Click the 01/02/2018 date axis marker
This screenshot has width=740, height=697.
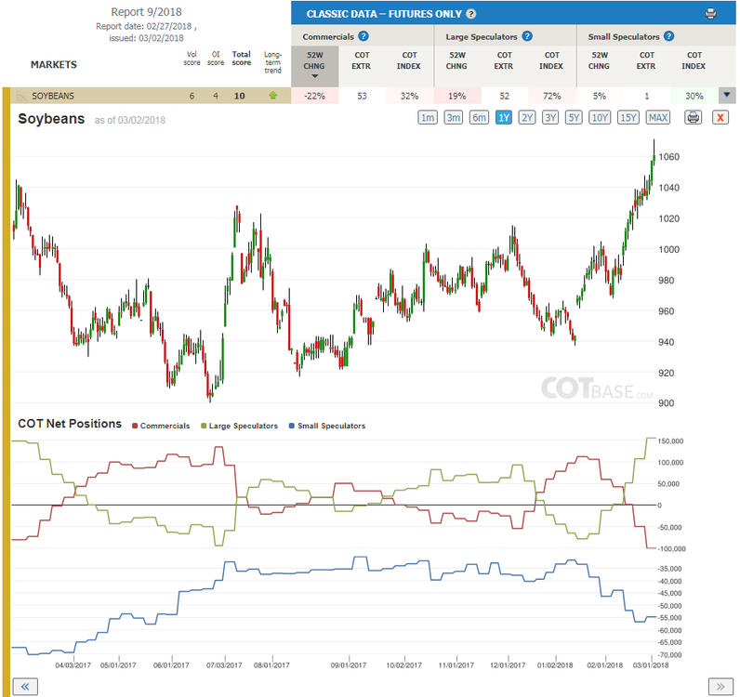555,664
